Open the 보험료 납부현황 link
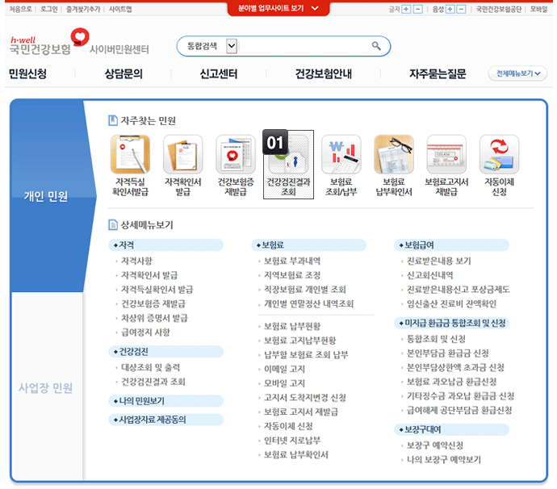This screenshot has height=489, width=557. pos(292,326)
